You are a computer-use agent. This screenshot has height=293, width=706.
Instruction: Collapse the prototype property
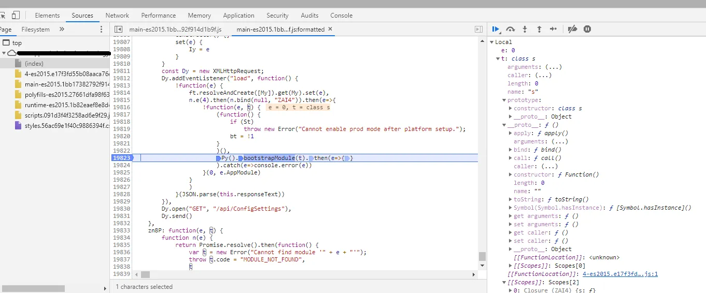504,100
